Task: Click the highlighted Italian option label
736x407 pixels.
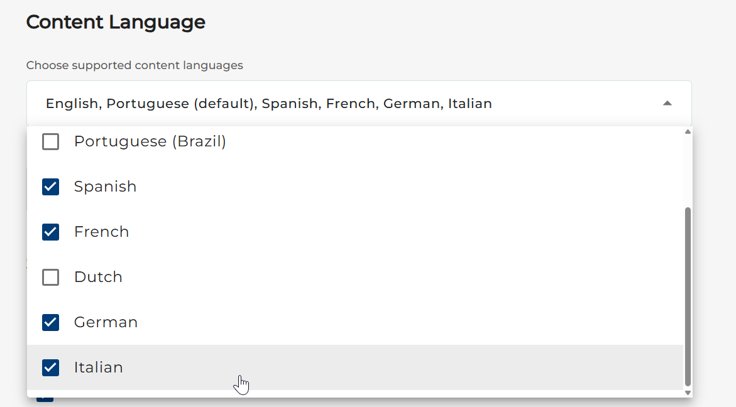Action: point(98,368)
